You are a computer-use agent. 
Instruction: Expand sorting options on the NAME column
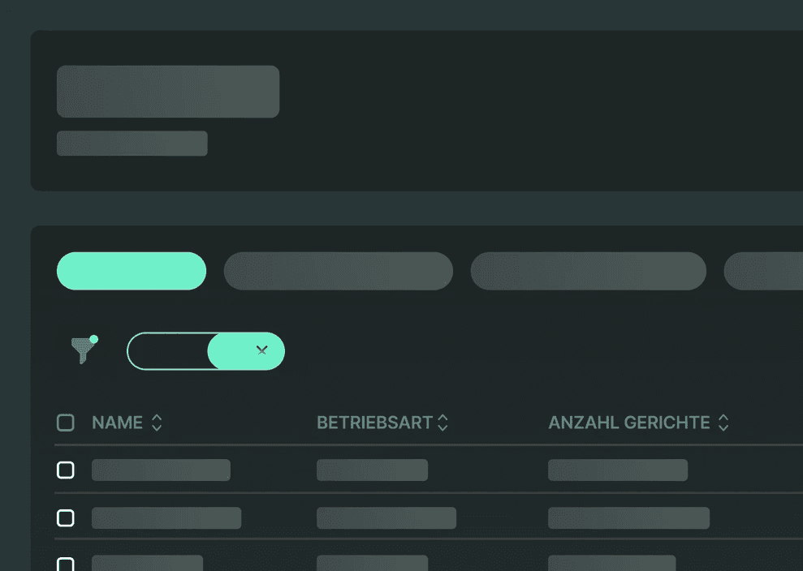coord(156,423)
